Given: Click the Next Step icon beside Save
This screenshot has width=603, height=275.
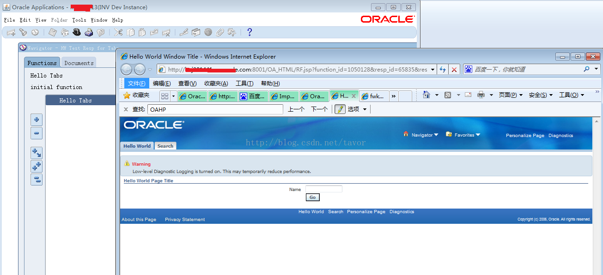Looking at the screenshot, I should click(65, 32).
